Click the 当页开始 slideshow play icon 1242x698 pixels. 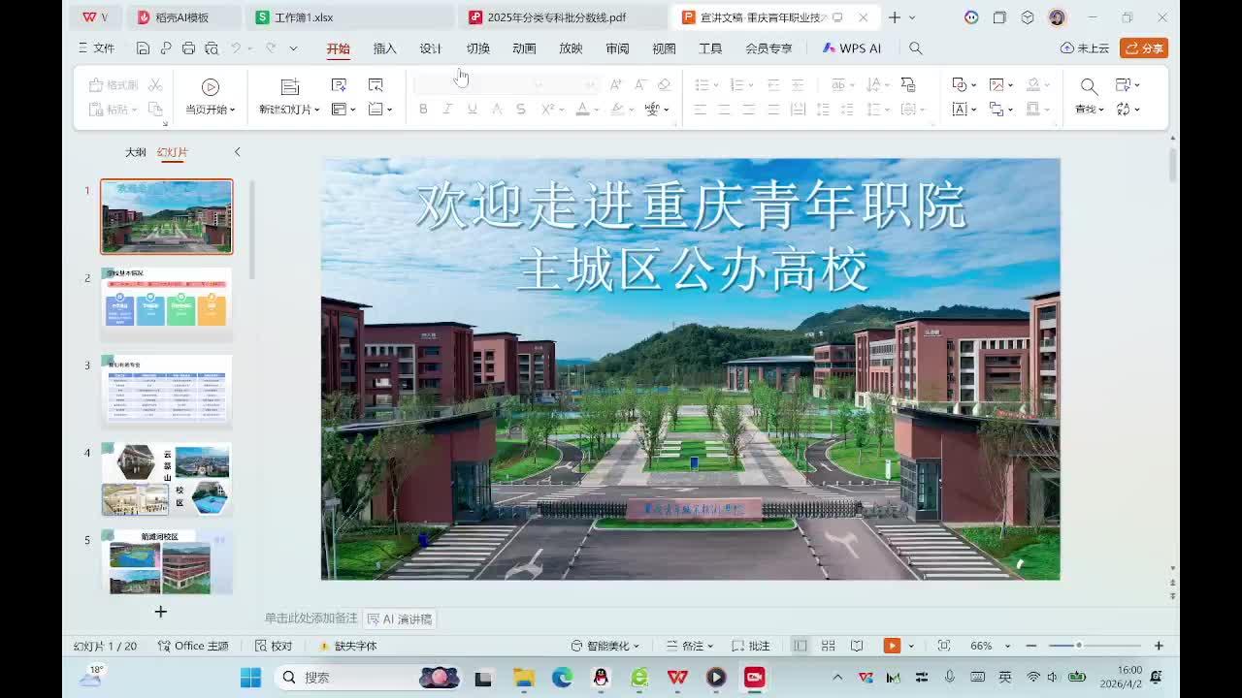coord(210,87)
